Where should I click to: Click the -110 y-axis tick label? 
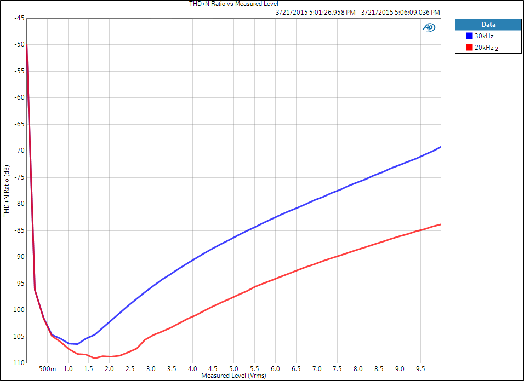(18, 363)
